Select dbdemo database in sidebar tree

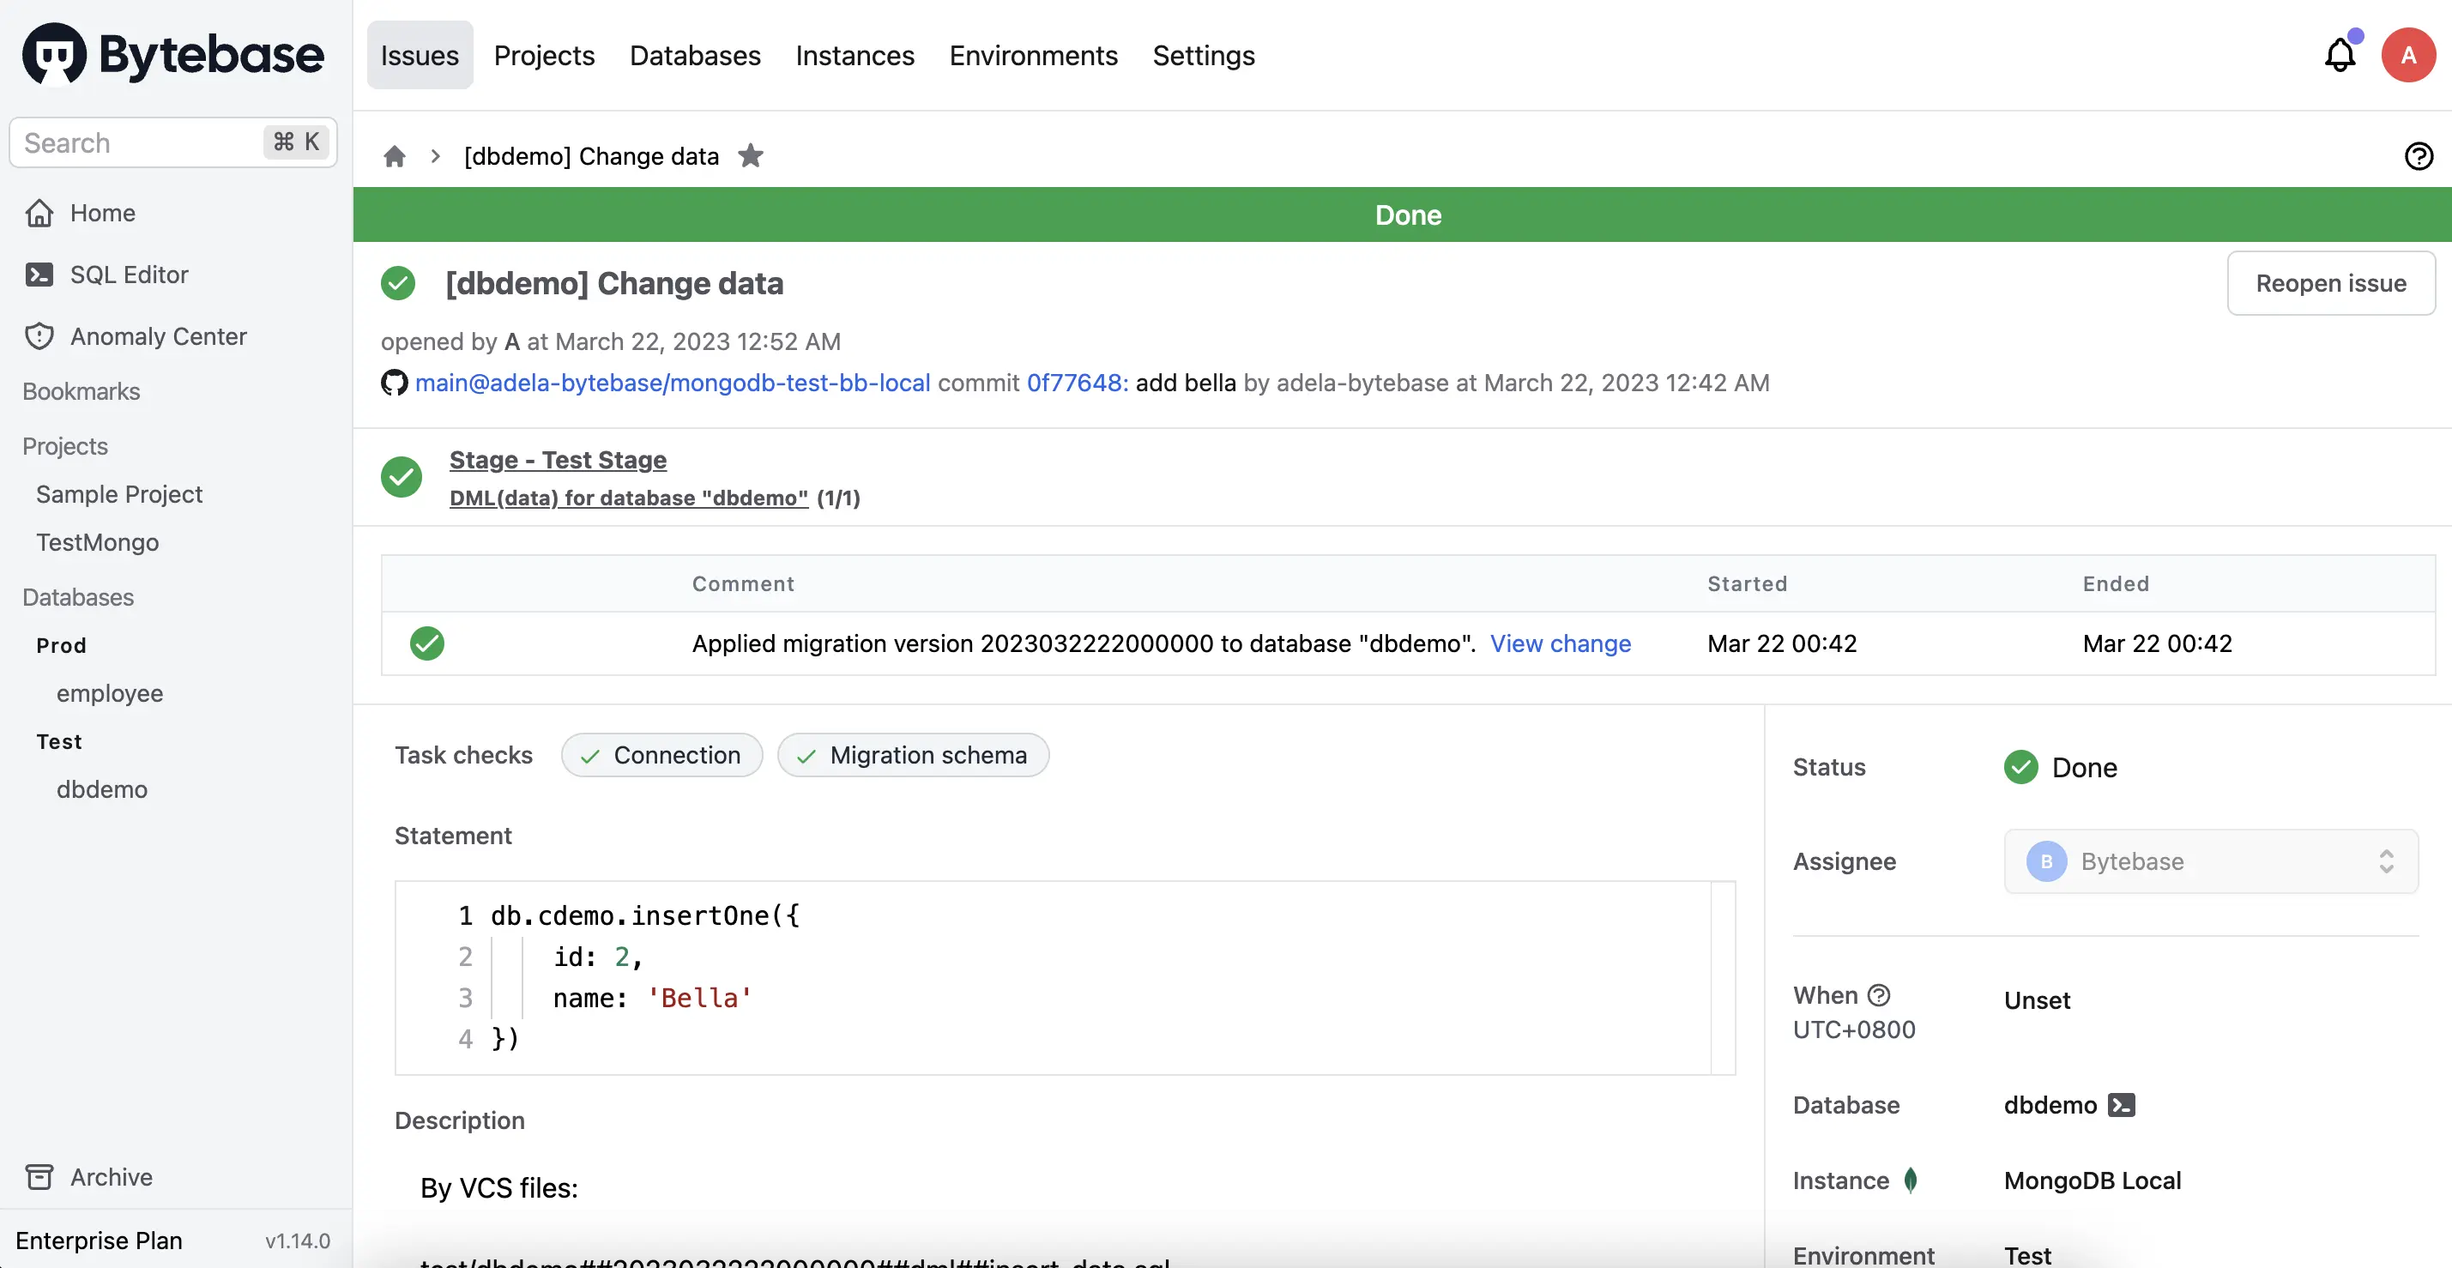click(x=101, y=789)
